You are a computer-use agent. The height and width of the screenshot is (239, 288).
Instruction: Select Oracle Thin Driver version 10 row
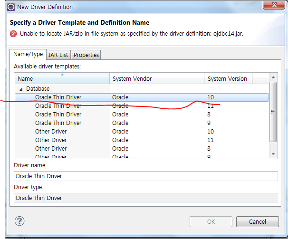pyautogui.click(x=142, y=97)
